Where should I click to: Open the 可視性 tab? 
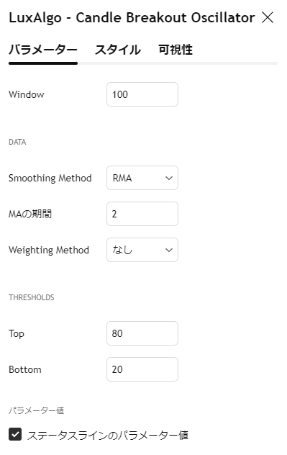click(x=176, y=50)
